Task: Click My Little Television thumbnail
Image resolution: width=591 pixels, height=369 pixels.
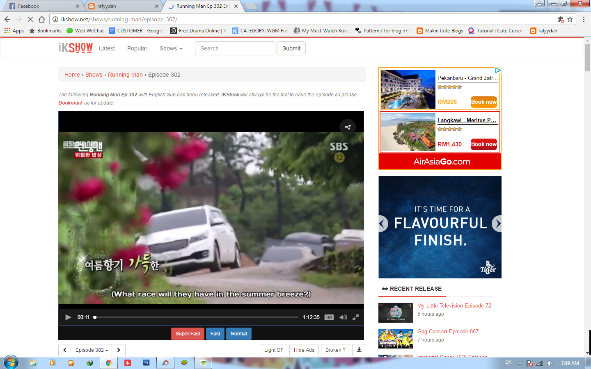Action: coord(396,313)
